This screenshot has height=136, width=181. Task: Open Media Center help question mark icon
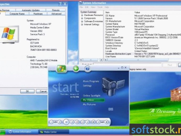pyautogui.click(x=88, y=69)
